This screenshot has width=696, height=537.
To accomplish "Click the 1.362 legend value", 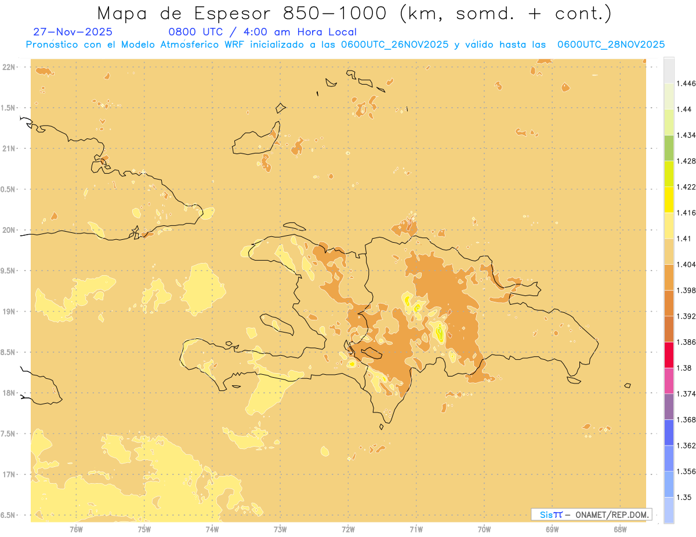I will click(687, 445).
